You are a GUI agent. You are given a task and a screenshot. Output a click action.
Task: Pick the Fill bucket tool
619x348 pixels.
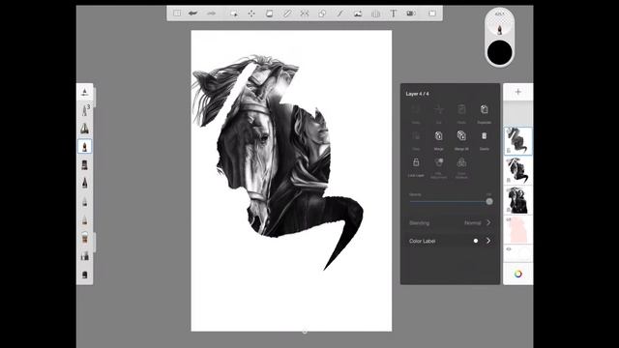point(269,14)
